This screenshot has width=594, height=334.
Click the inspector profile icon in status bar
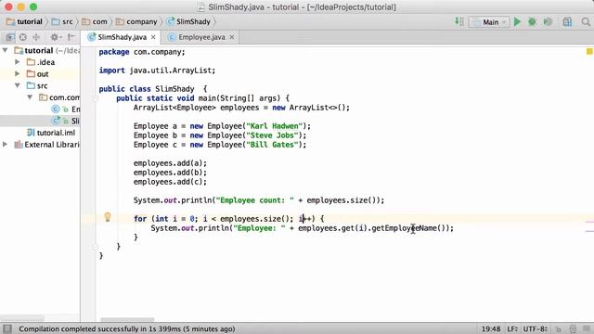[x=573, y=329]
